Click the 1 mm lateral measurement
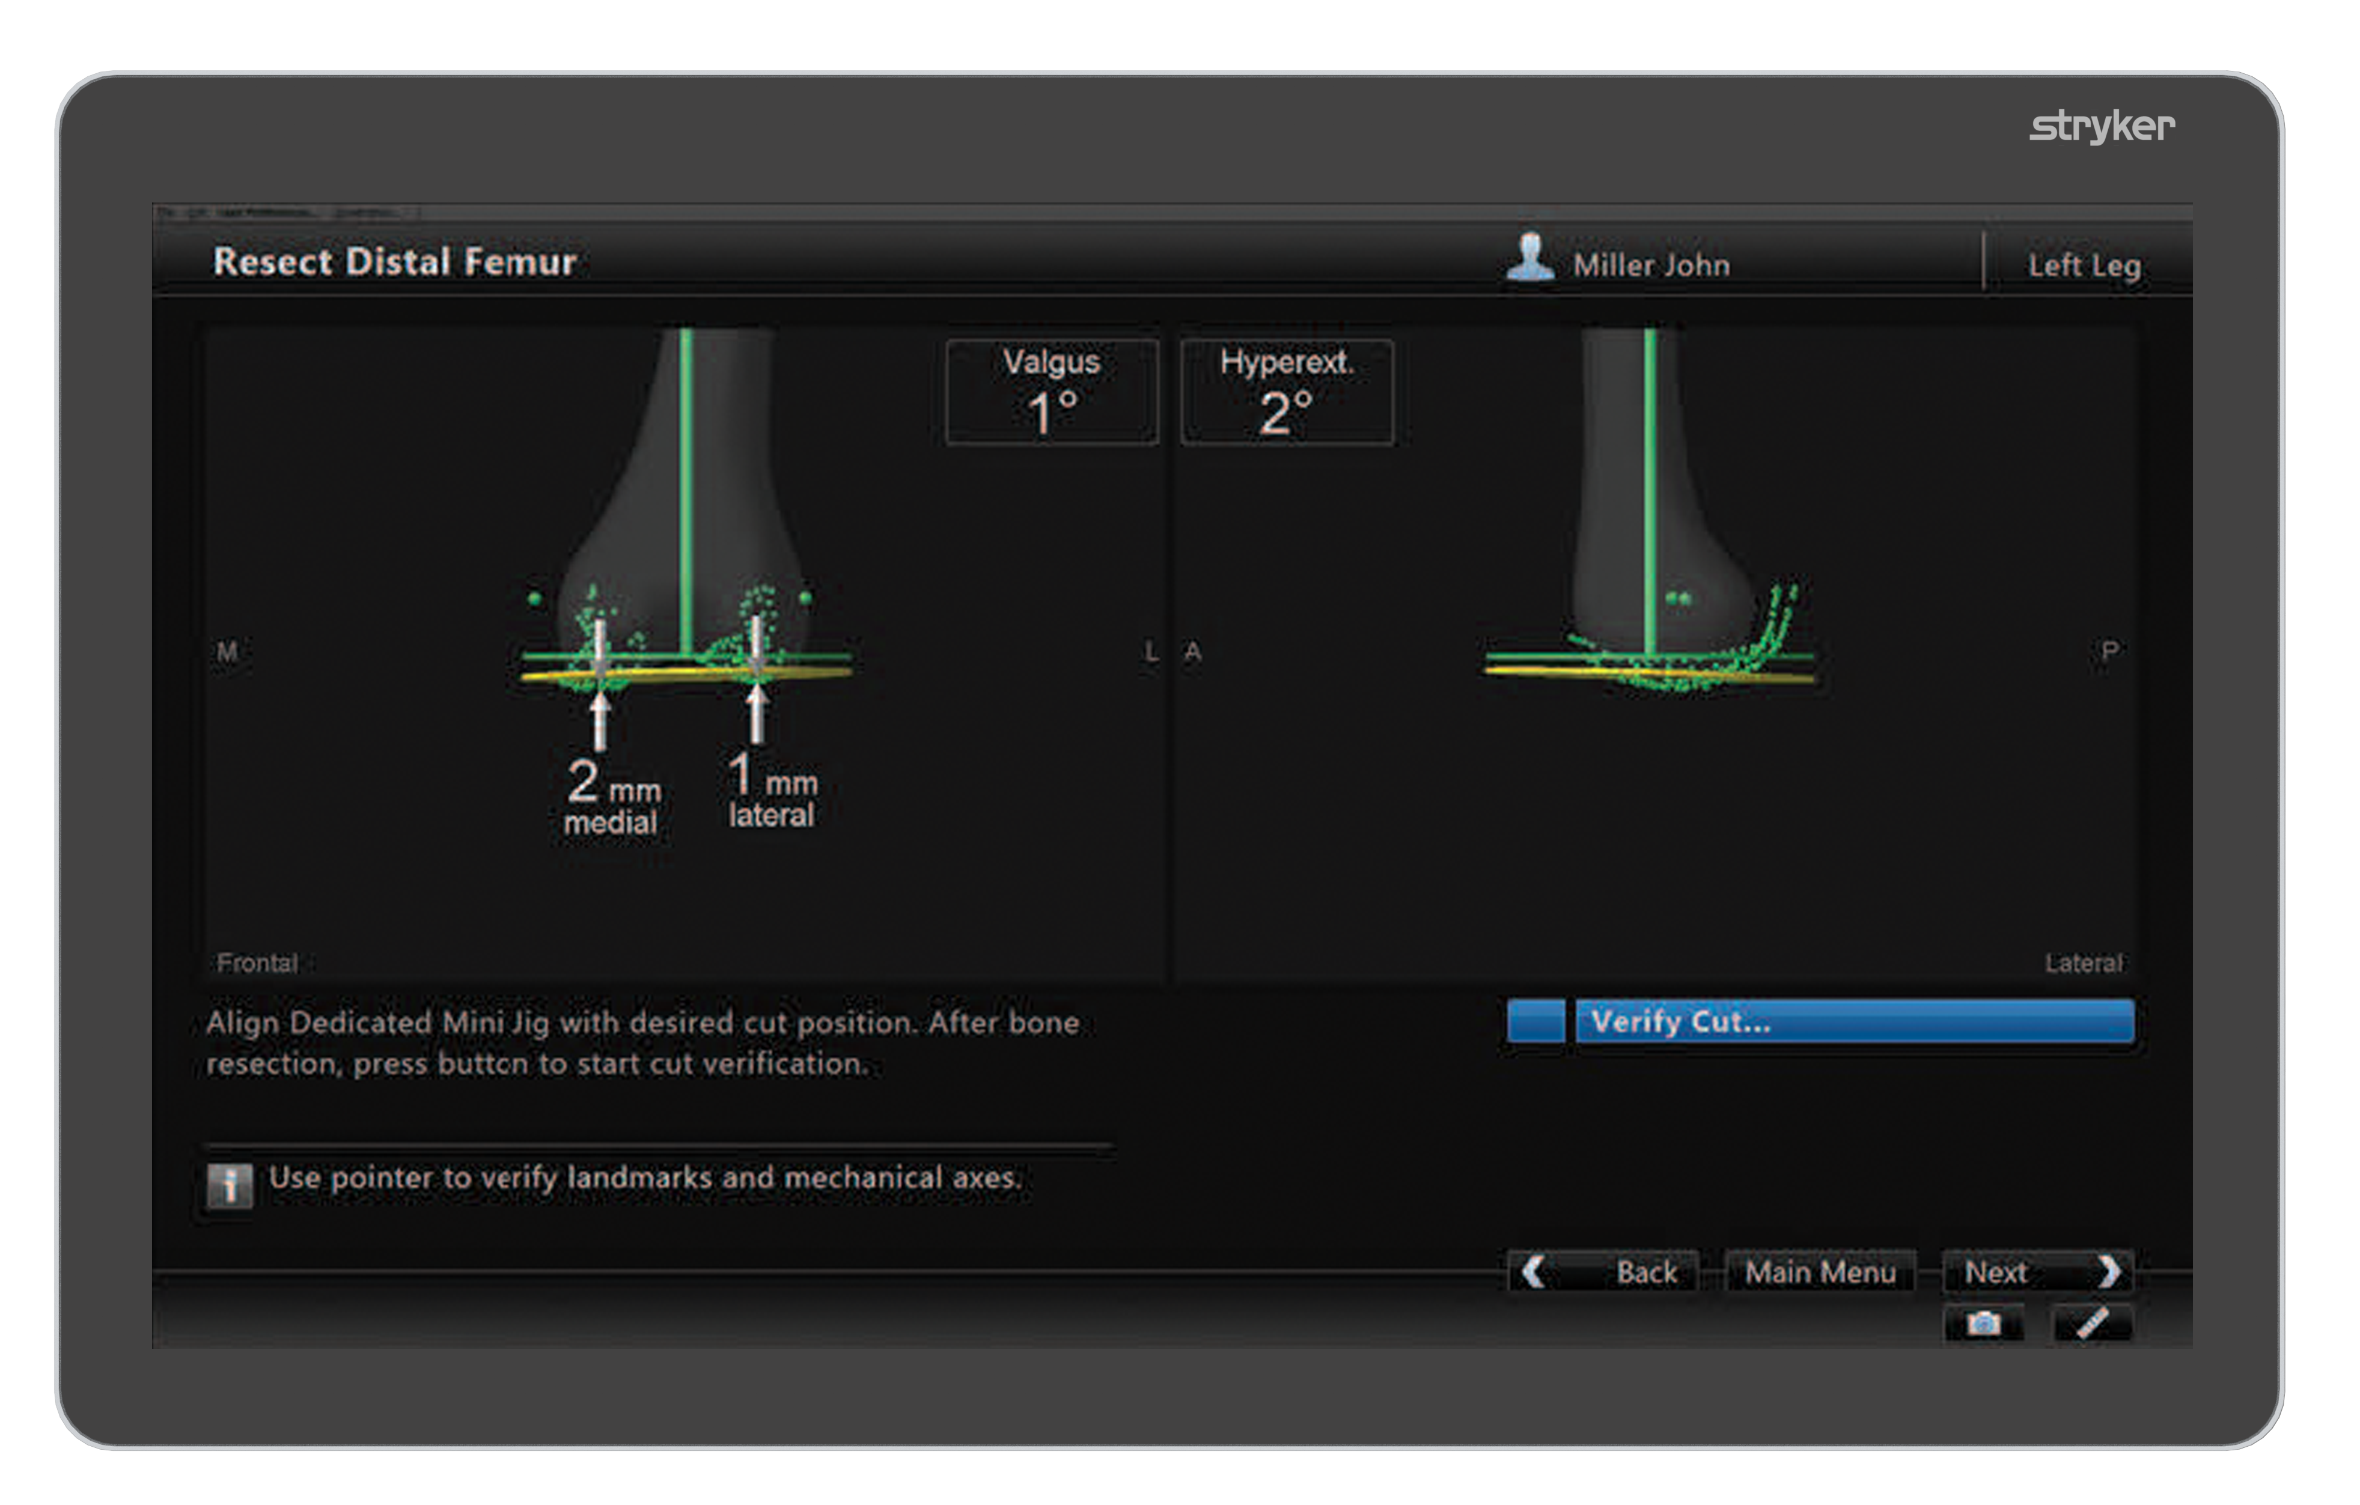The width and height of the screenshot is (2360, 1505). coord(772,789)
